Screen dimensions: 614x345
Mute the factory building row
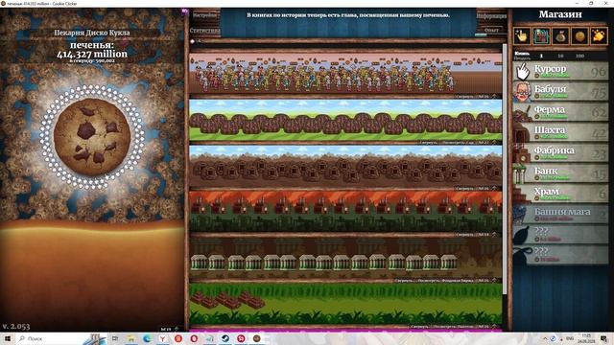464,234
